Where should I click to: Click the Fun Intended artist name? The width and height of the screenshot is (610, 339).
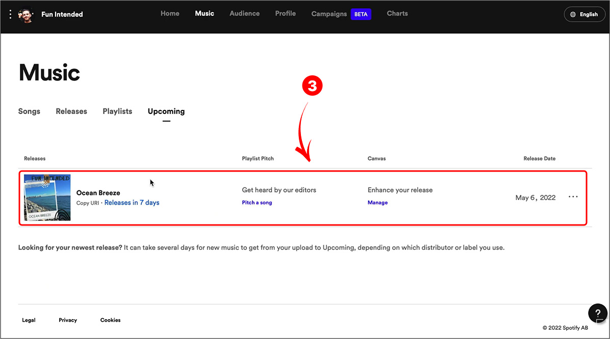62,14
